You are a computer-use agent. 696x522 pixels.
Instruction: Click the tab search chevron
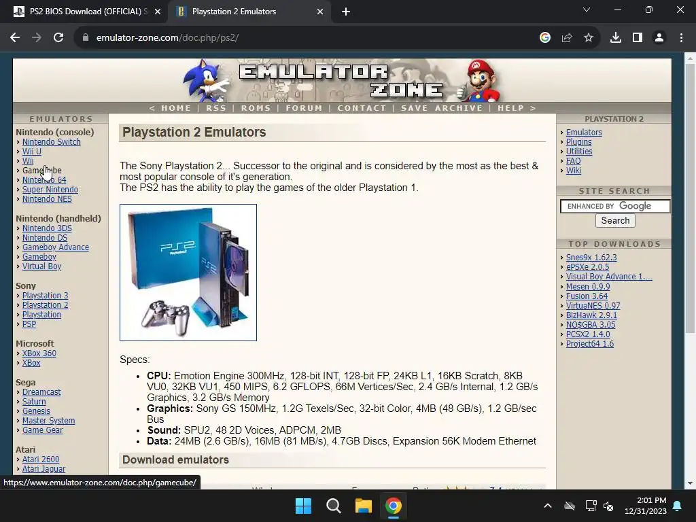587,10
